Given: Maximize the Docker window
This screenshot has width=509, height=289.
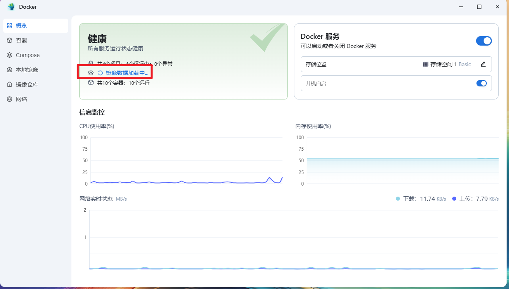Looking at the screenshot, I should click(479, 7).
